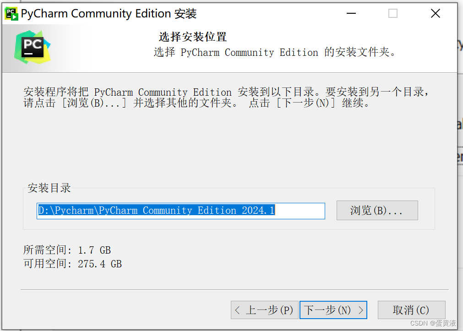This screenshot has width=463, height=331.
Task: Go back with 上一步(P) button
Action: click(264, 310)
